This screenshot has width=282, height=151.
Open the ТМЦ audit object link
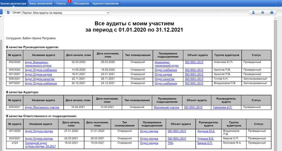(x=171, y=143)
